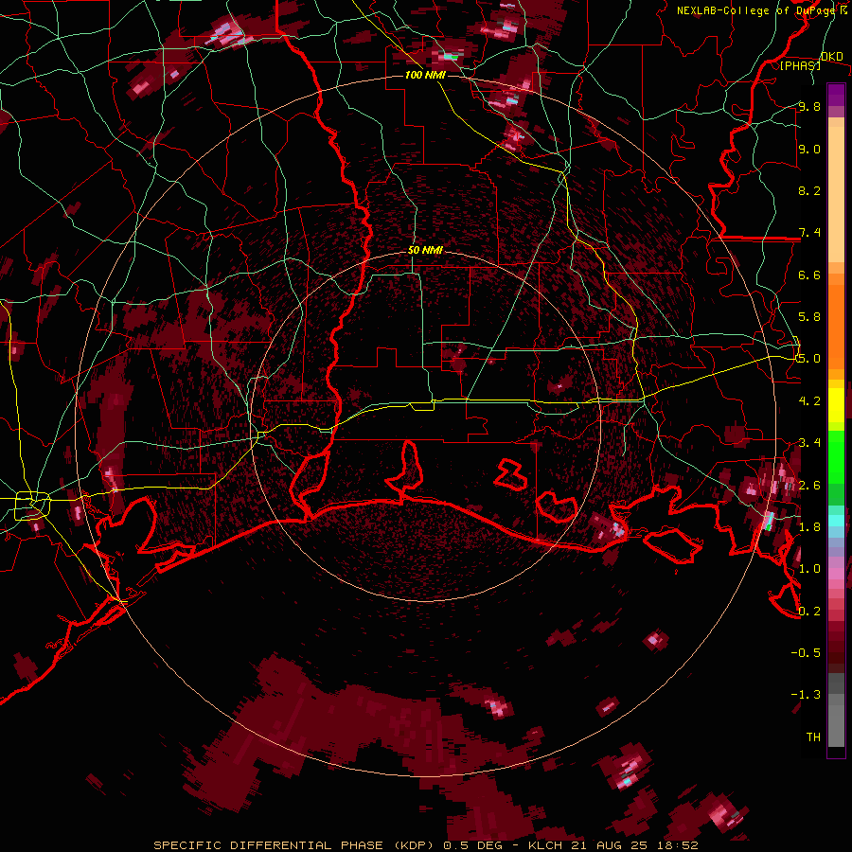
Task: Click the 3.4 scale value
Action: (809, 443)
